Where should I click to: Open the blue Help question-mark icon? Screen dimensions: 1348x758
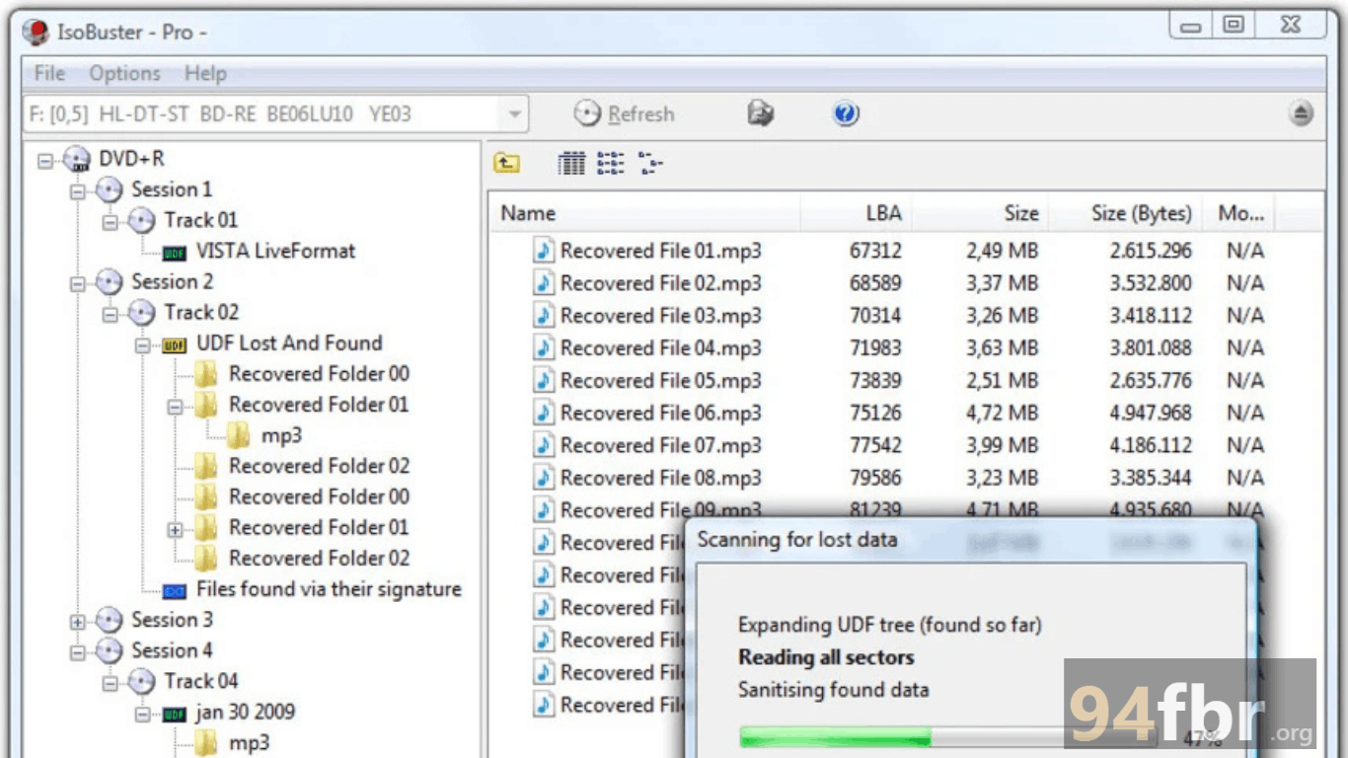pos(846,114)
